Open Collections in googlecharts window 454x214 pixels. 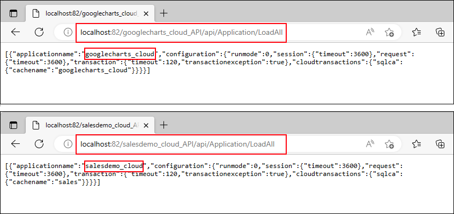(x=440, y=33)
